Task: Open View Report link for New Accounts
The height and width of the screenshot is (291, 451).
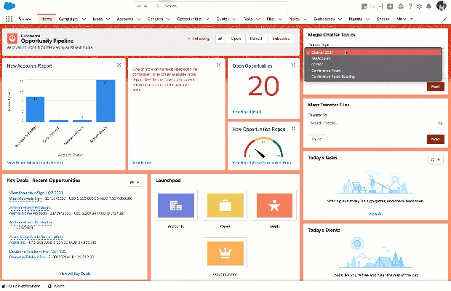Action: pos(35,163)
